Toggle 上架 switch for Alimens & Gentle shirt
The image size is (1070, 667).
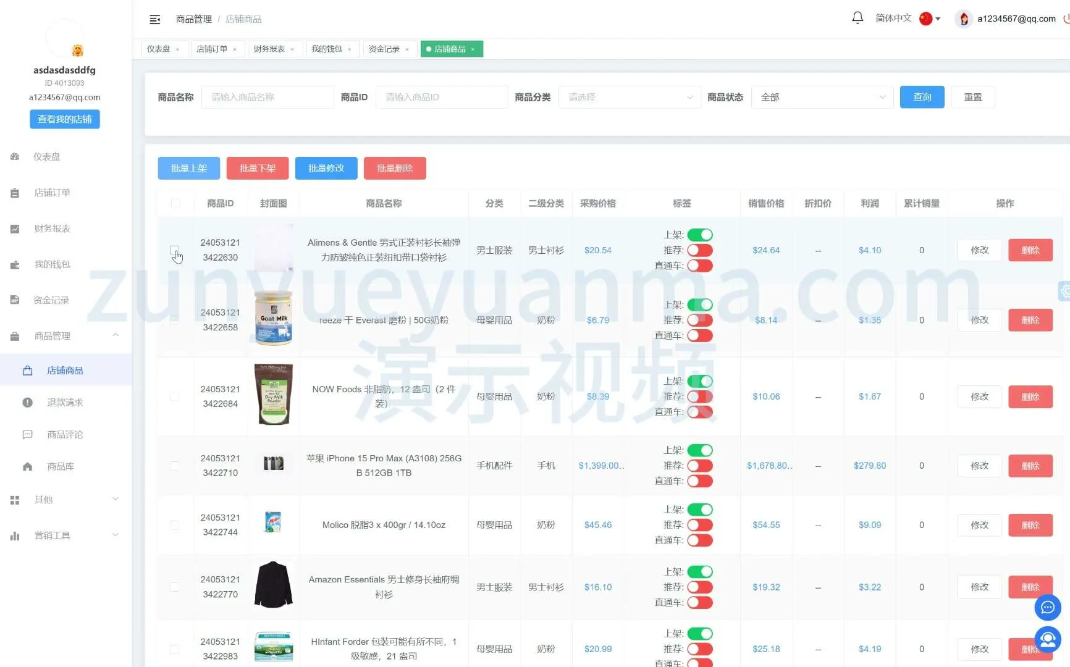(x=700, y=235)
